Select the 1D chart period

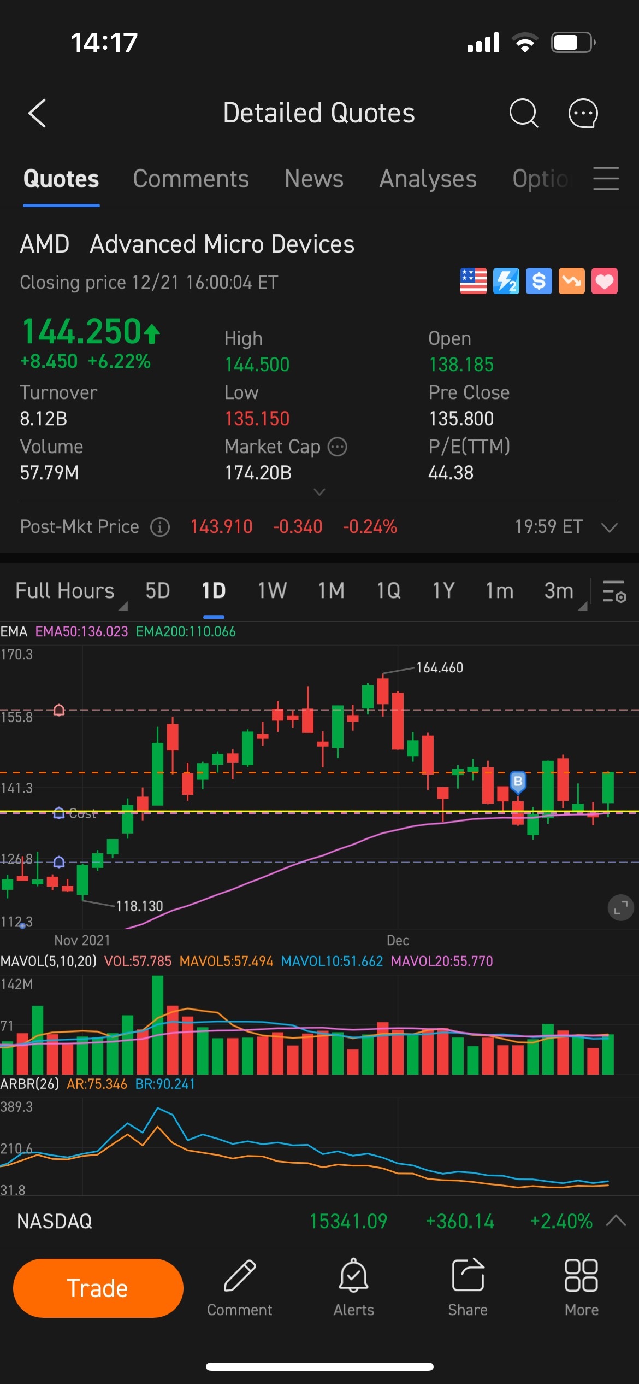pos(214,591)
